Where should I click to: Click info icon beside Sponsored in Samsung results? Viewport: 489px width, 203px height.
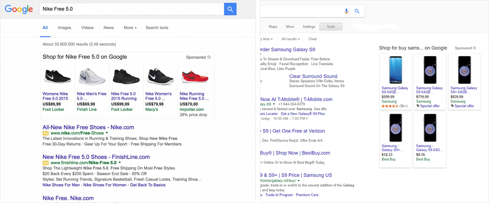[x=475, y=48]
